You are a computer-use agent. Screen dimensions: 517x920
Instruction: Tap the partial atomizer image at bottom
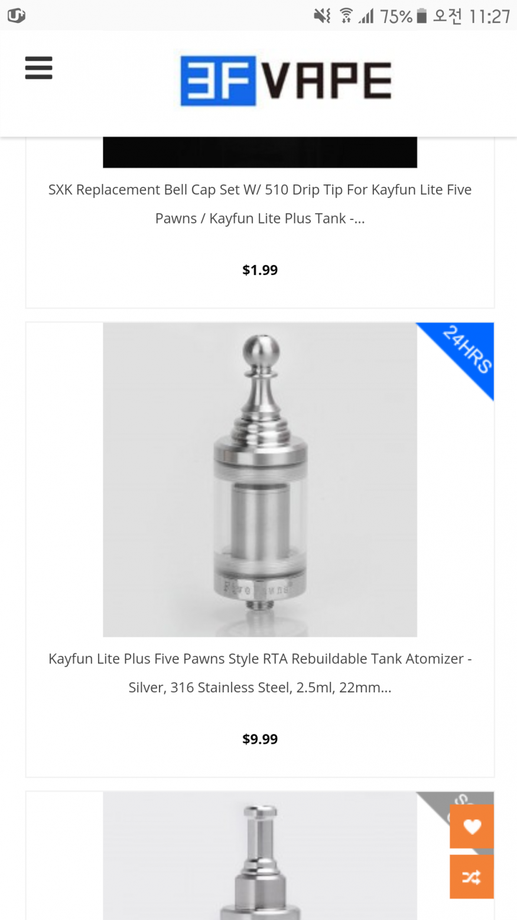tap(260, 856)
